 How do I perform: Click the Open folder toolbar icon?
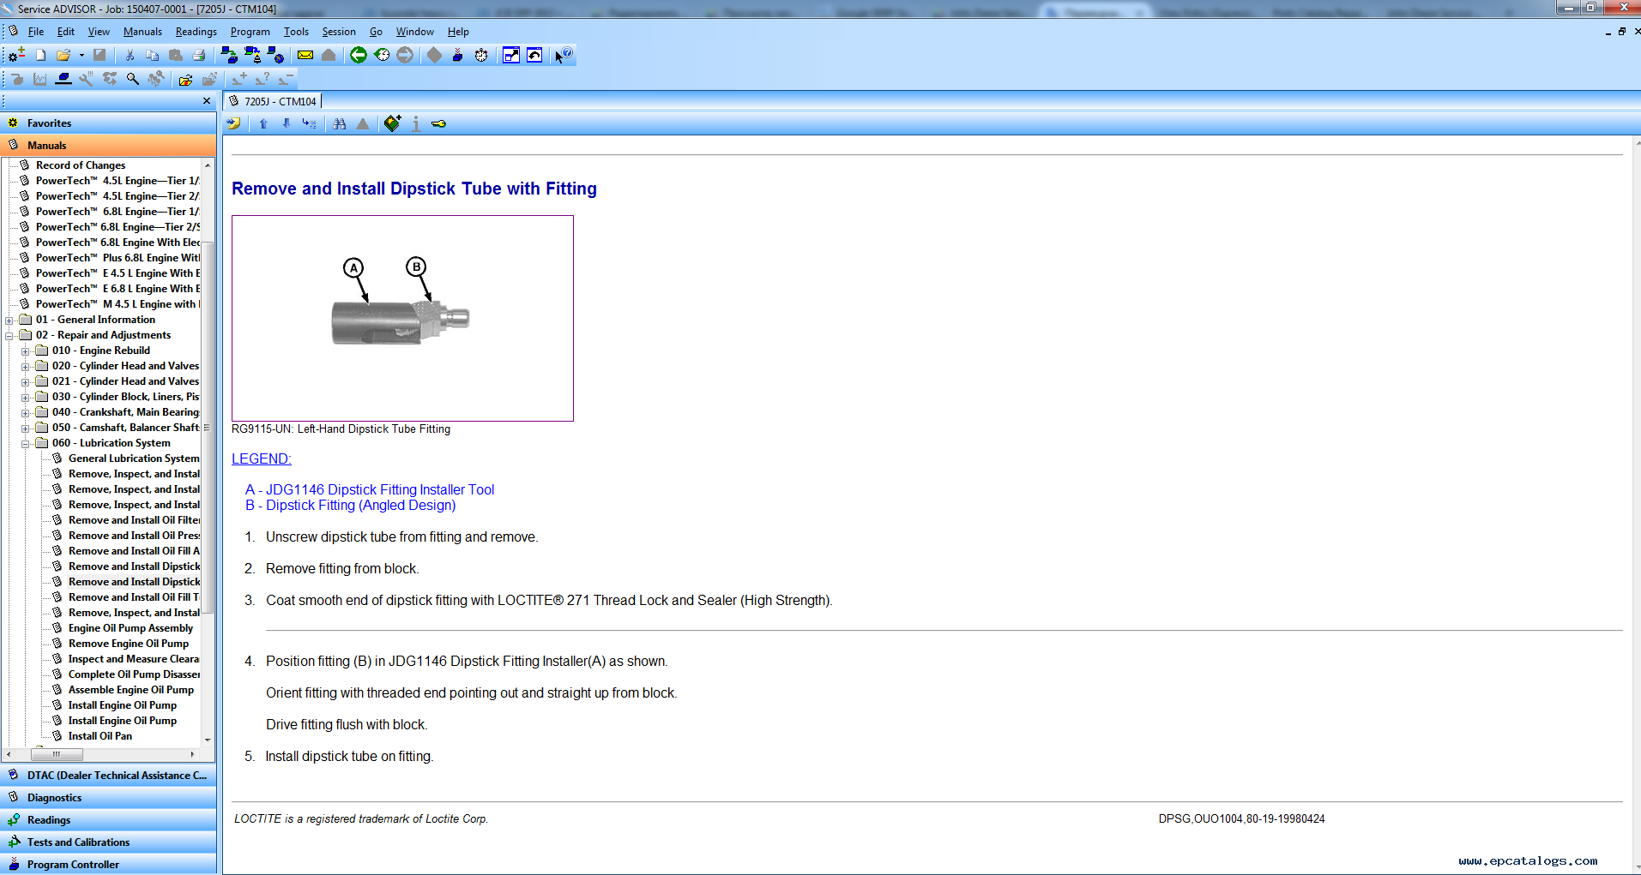[63, 55]
